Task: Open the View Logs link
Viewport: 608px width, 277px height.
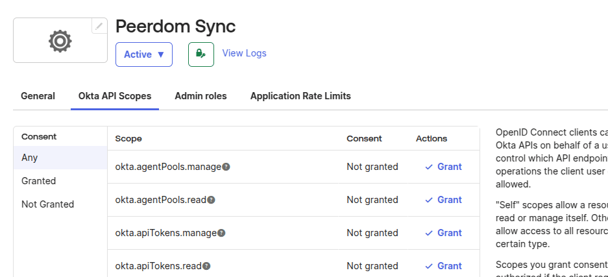Action: [x=244, y=53]
